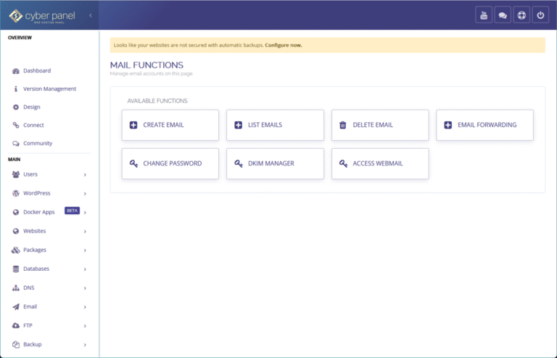Screen dimensions: 557x358
Task: Open the community chat bubbles icon
Action: [503, 15]
